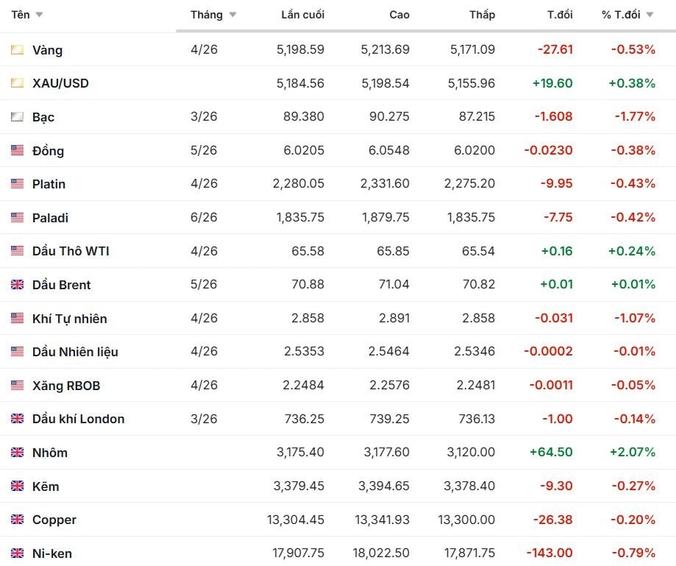The image size is (676, 566).
Task: Sort table by Tên column arrow
Action: click(x=39, y=15)
